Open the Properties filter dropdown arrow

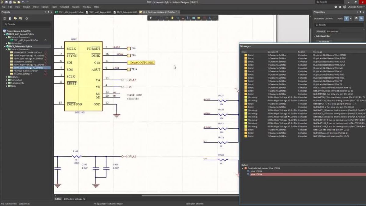tap(351, 18)
